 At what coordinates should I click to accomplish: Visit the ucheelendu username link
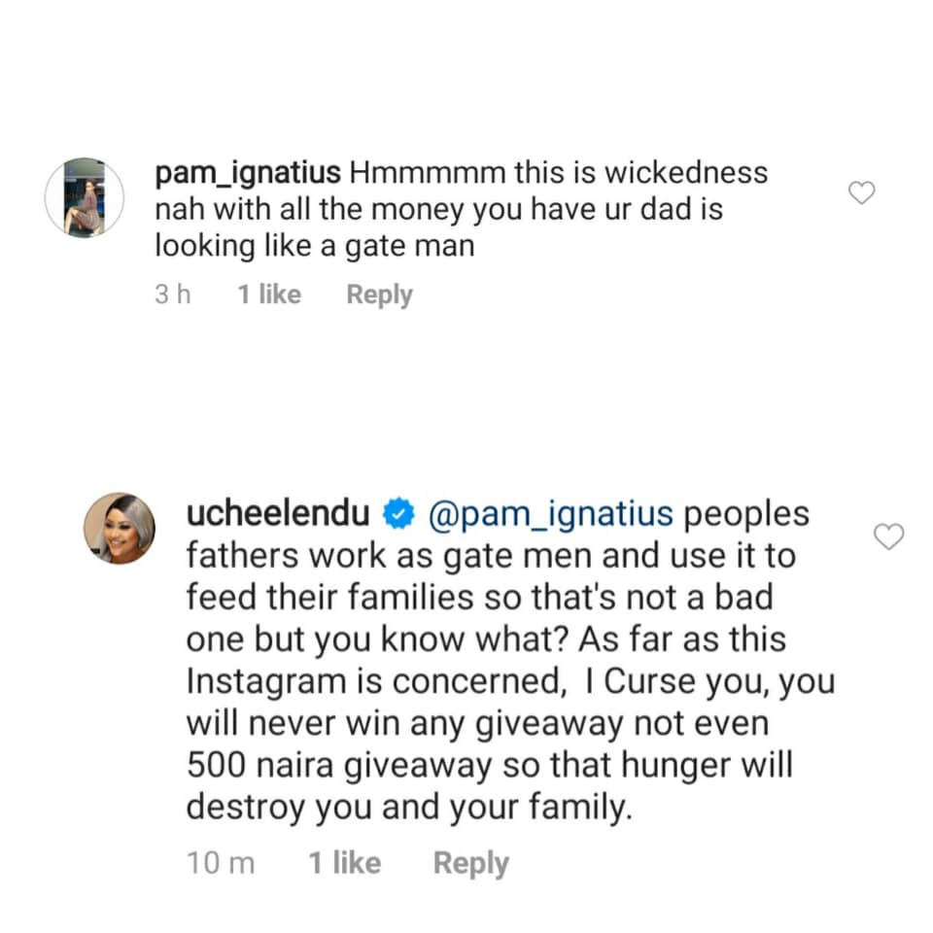(x=281, y=515)
